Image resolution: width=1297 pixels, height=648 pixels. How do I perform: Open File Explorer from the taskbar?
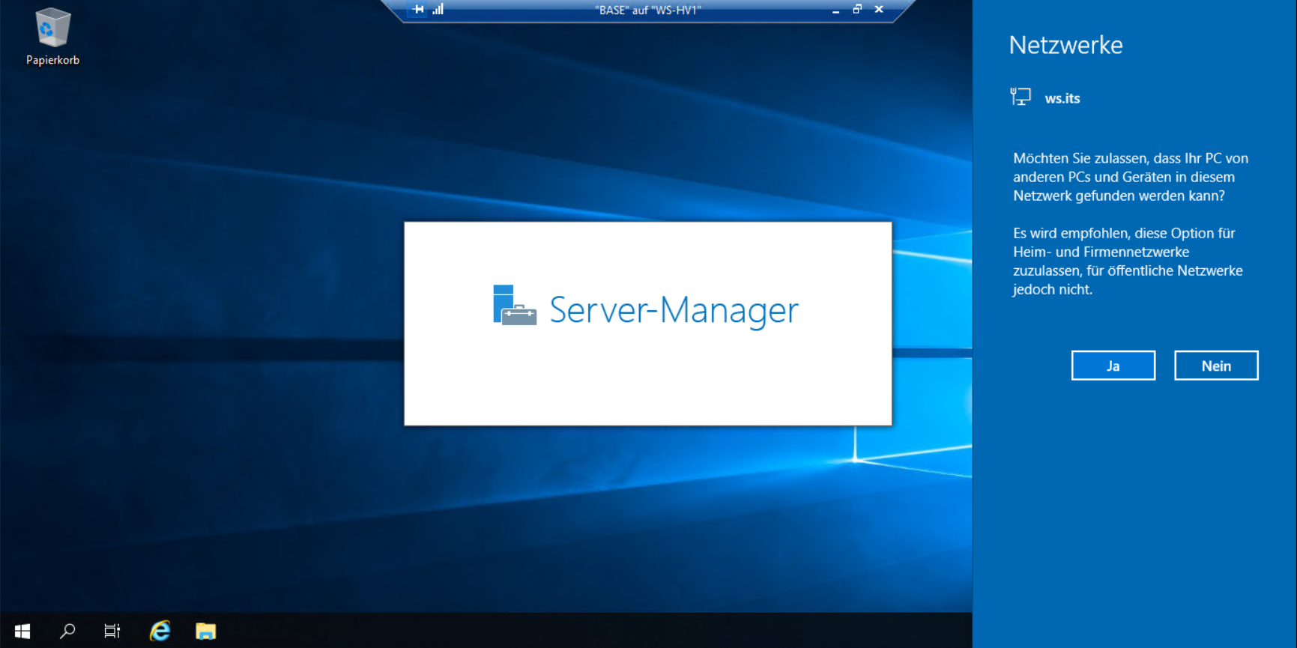tap(205, 631)
